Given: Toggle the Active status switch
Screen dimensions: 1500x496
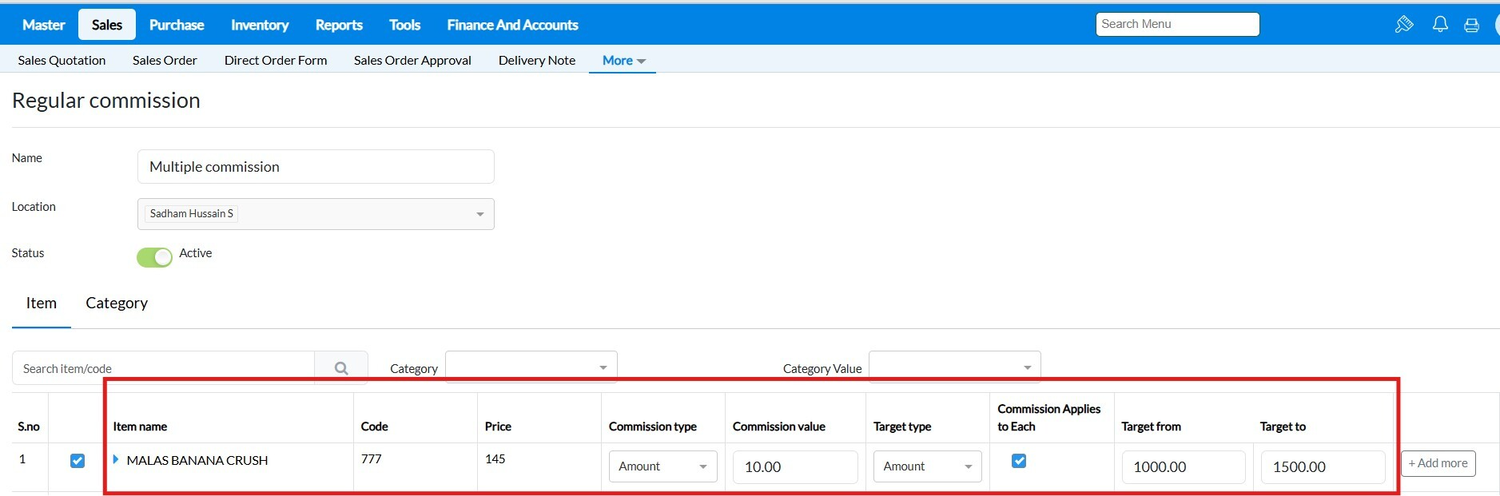Looking at the screenshot, I should pos(154,257).
